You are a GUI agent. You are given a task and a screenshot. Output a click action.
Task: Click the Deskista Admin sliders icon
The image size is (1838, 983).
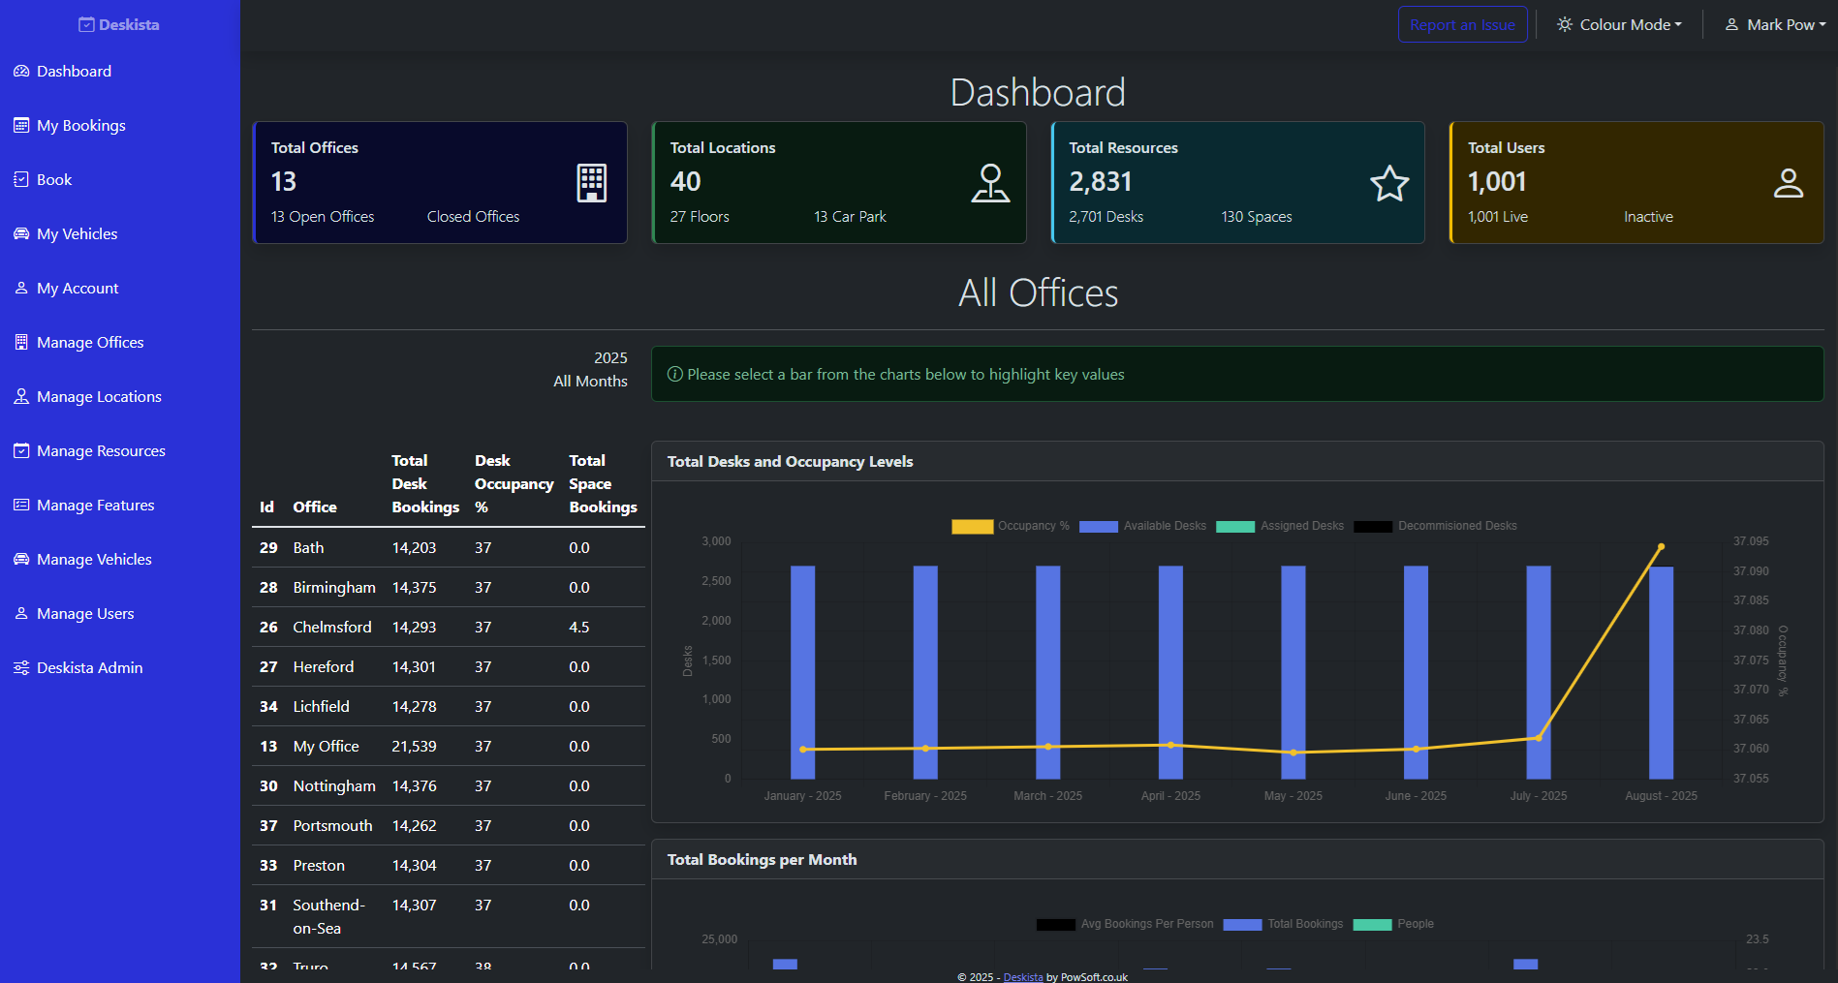tap(21, 667)
